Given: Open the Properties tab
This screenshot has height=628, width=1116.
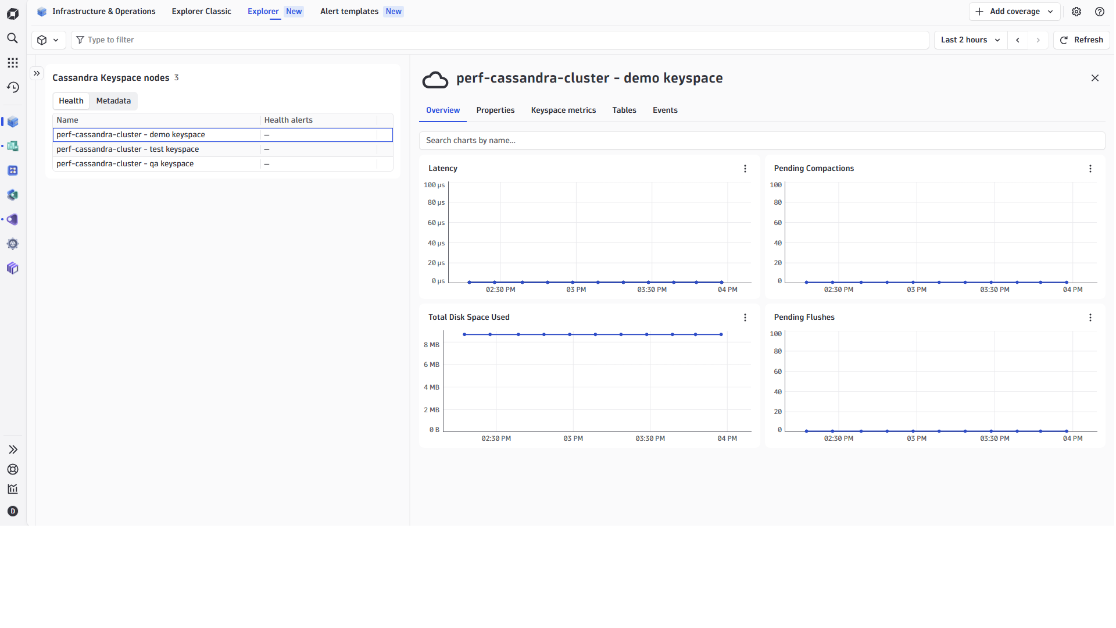Looking at the screenshot, I should pos(495,110).
